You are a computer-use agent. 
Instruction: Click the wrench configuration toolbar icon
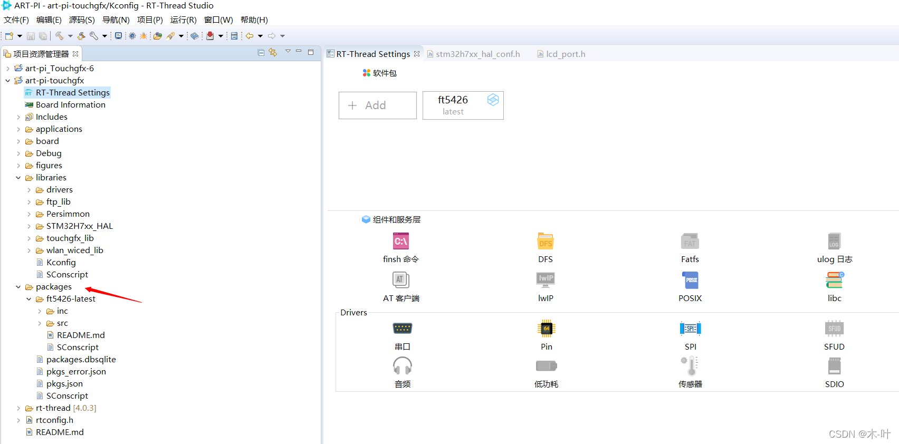(x=94, y=36)
